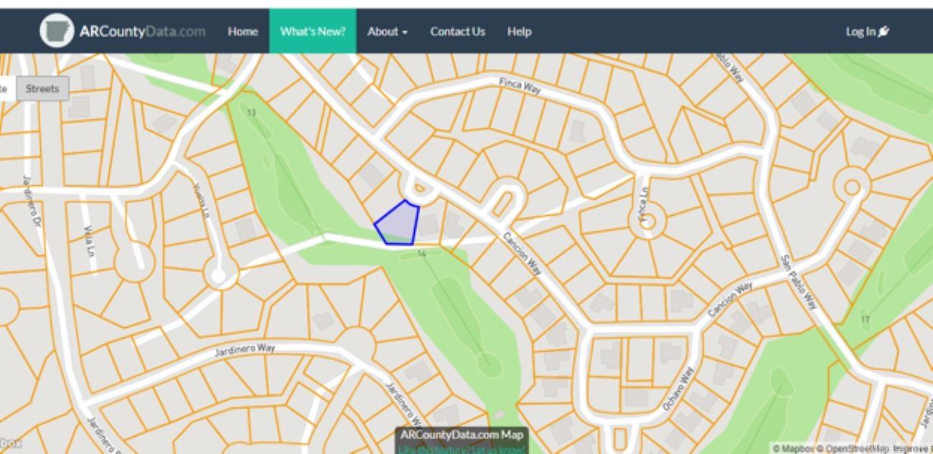The width and height of the screenshot is (933, 454).
Task: Click the Mapbox attribution link
Action: (x=793, y=449)
